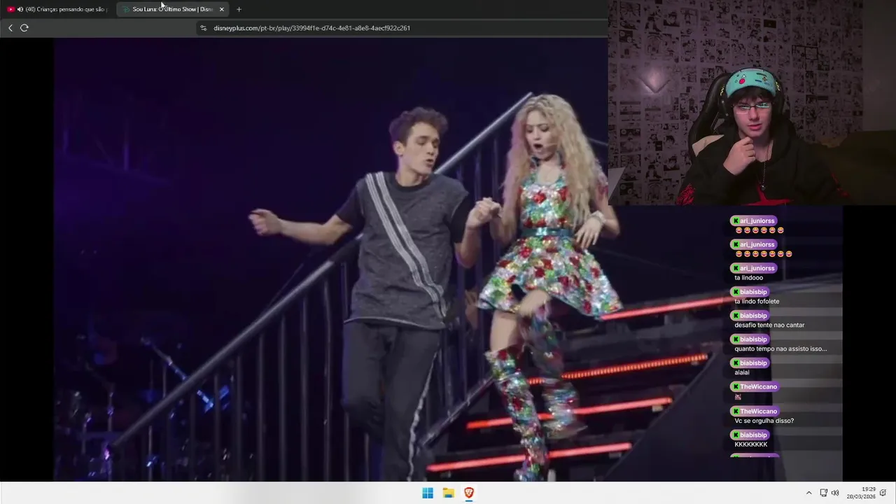Click the message 'quanto tempo nao assisto isso...'

[780, 349]
